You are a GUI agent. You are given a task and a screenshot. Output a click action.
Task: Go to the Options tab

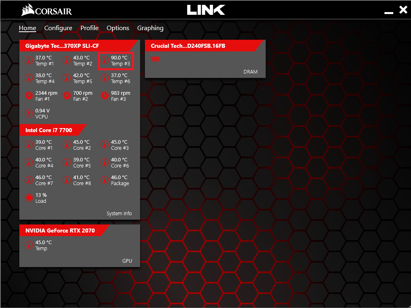coord(118,28)
